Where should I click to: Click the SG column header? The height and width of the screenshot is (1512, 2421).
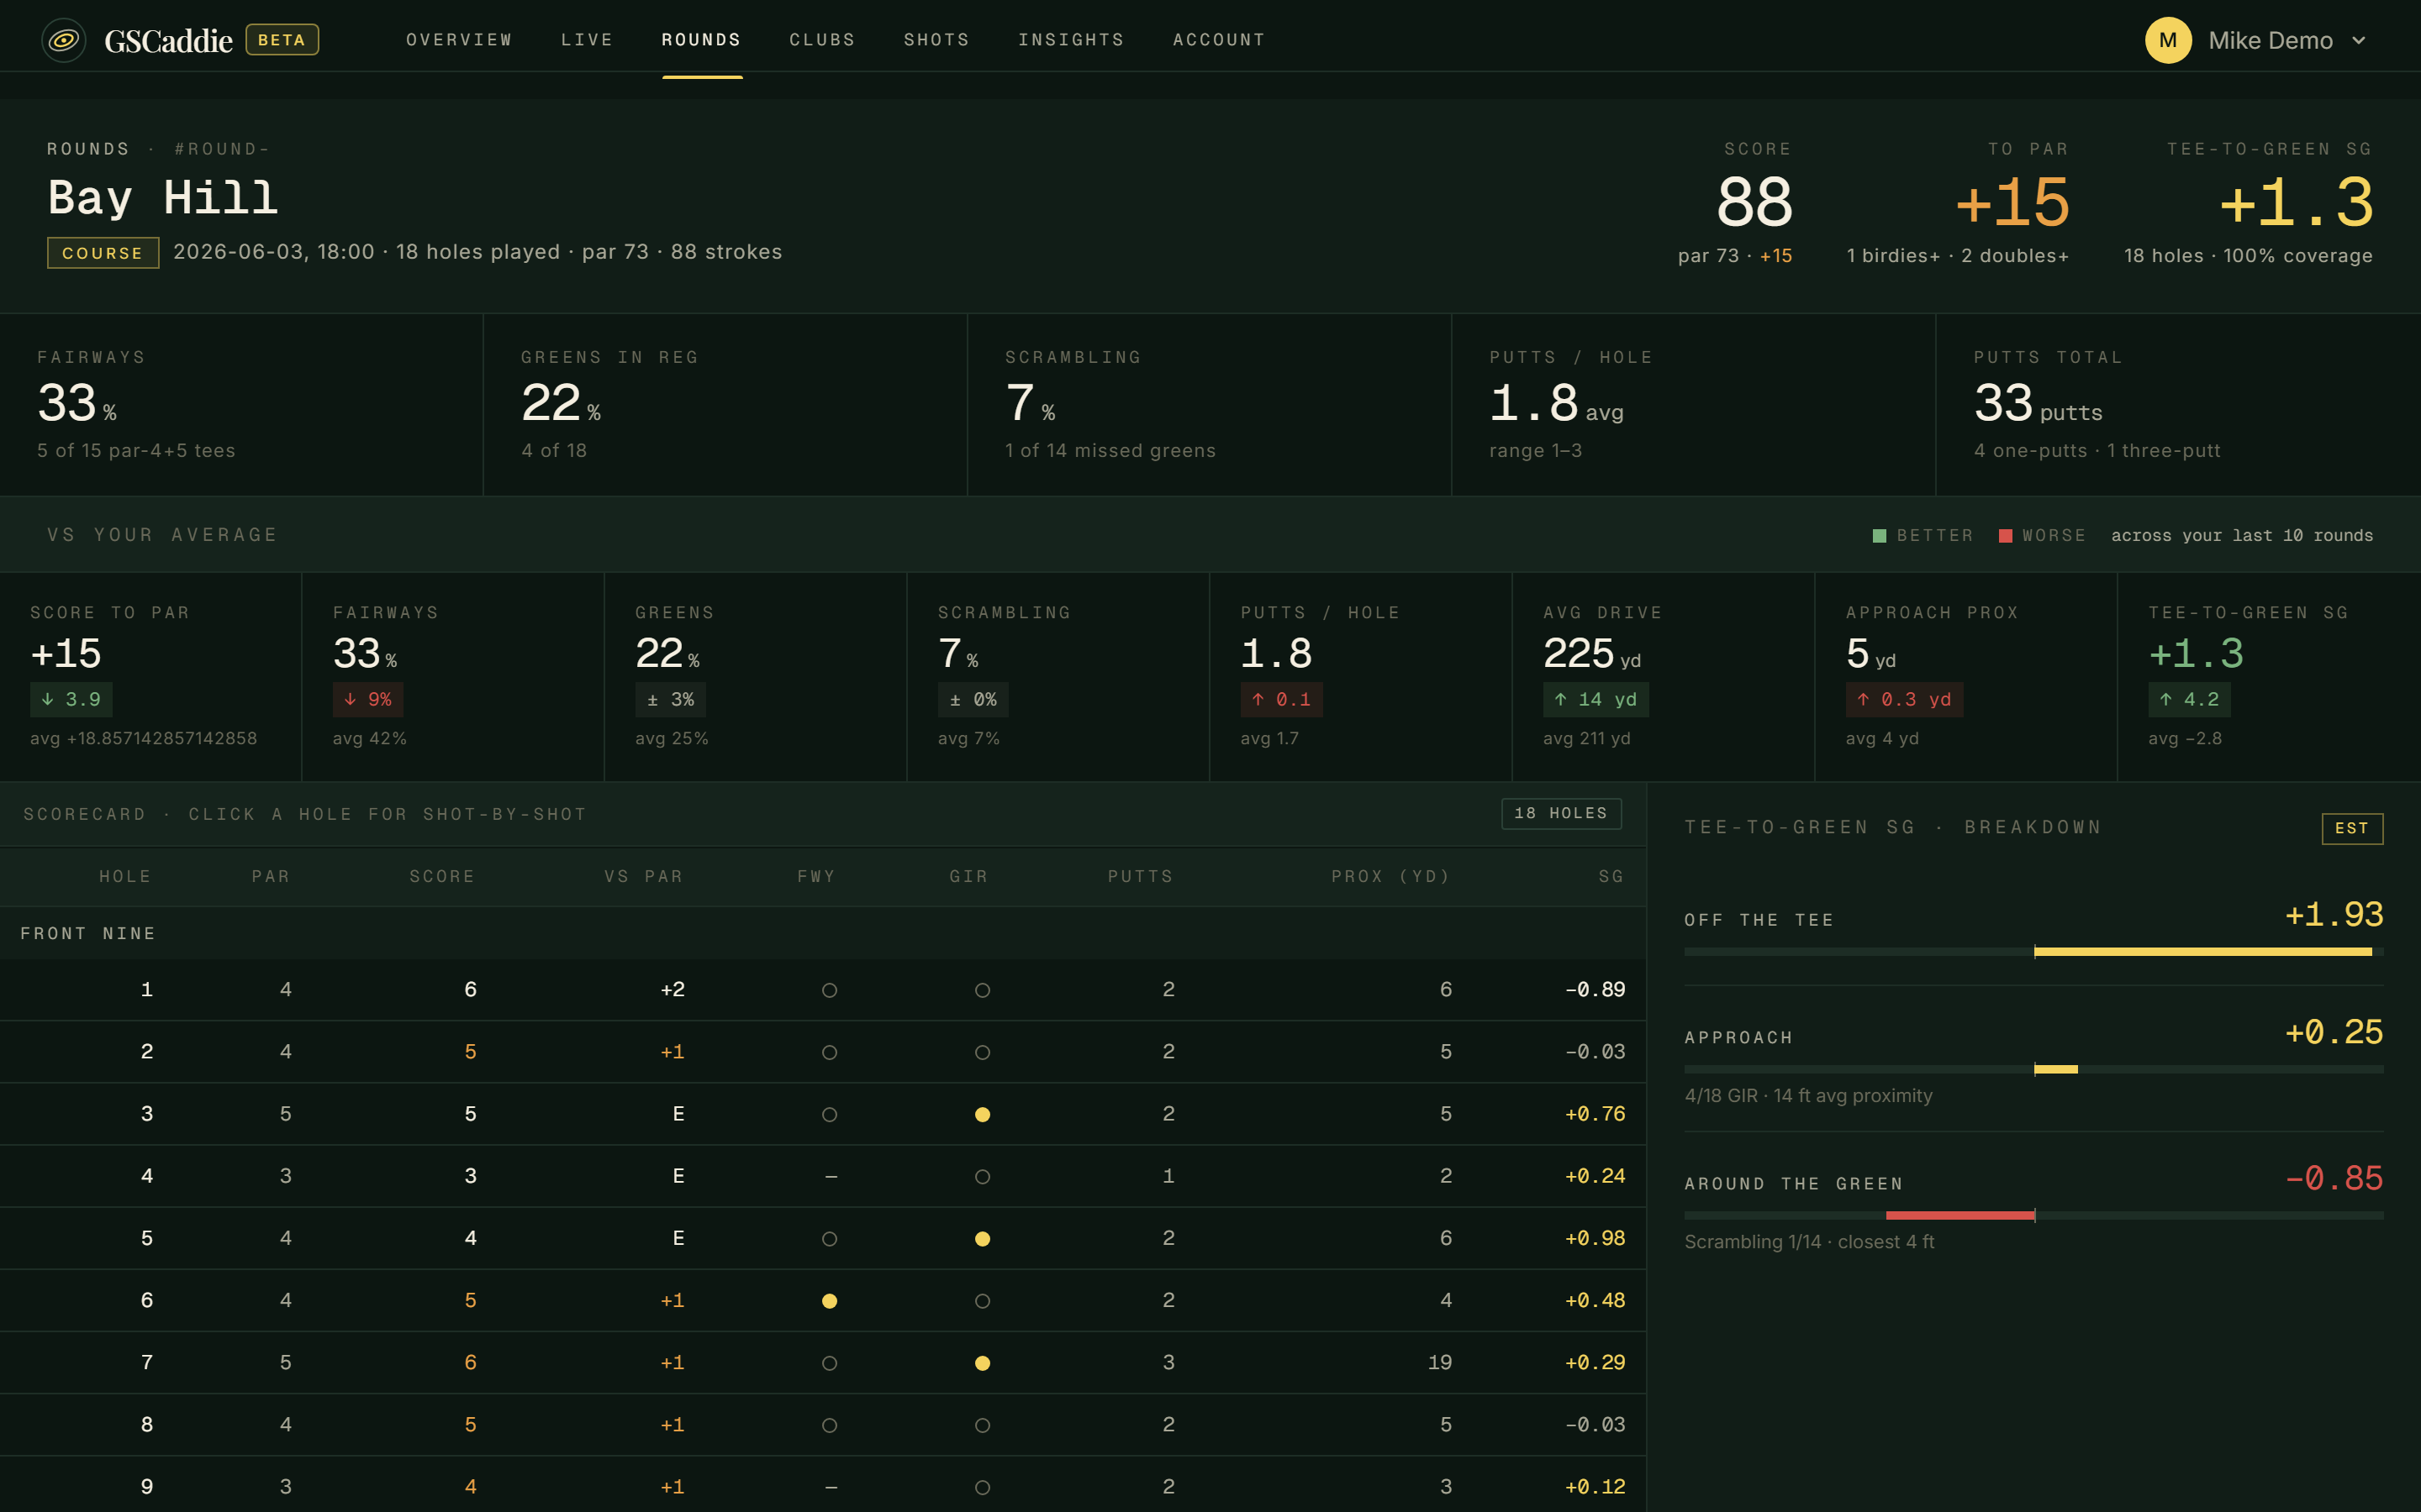[x=1611, y=877]
